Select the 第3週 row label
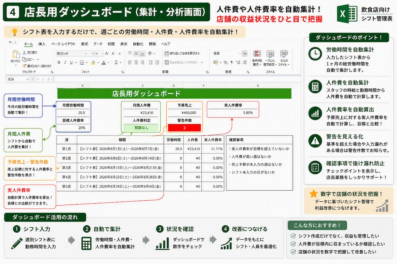Viewport: 397px width, 264px height. 67,168
